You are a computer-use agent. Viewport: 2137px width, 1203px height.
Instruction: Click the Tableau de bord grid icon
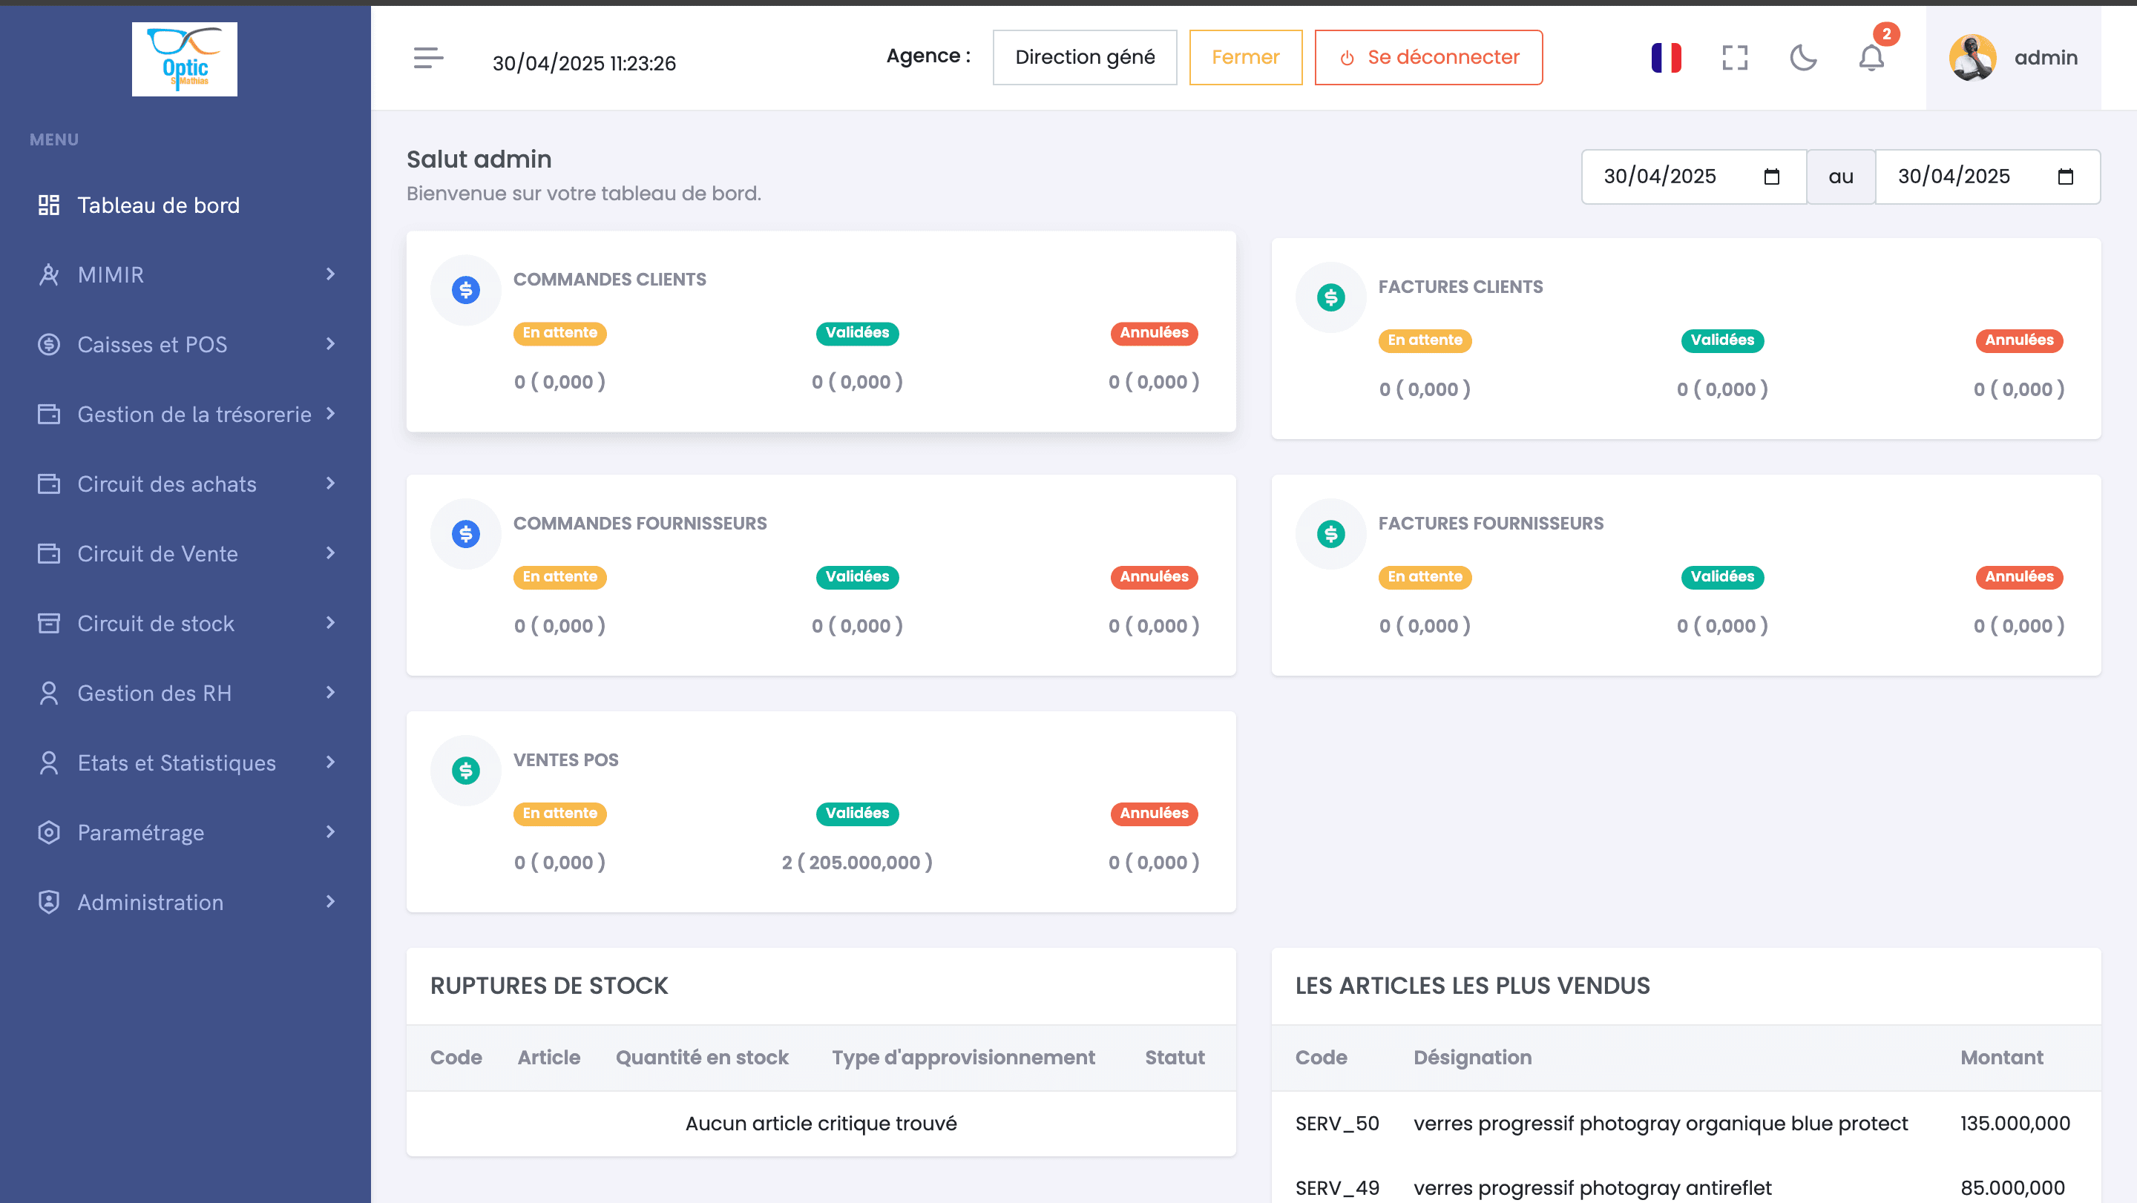coord(49,205)
